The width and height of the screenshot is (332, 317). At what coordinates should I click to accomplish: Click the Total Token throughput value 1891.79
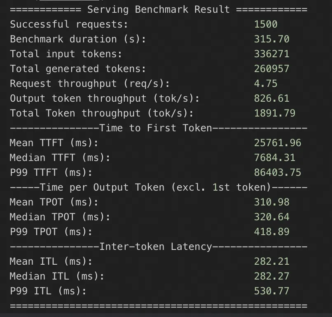274,113
